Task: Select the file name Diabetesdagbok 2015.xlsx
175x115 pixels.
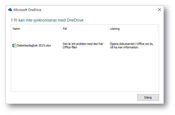Action: 34,45
